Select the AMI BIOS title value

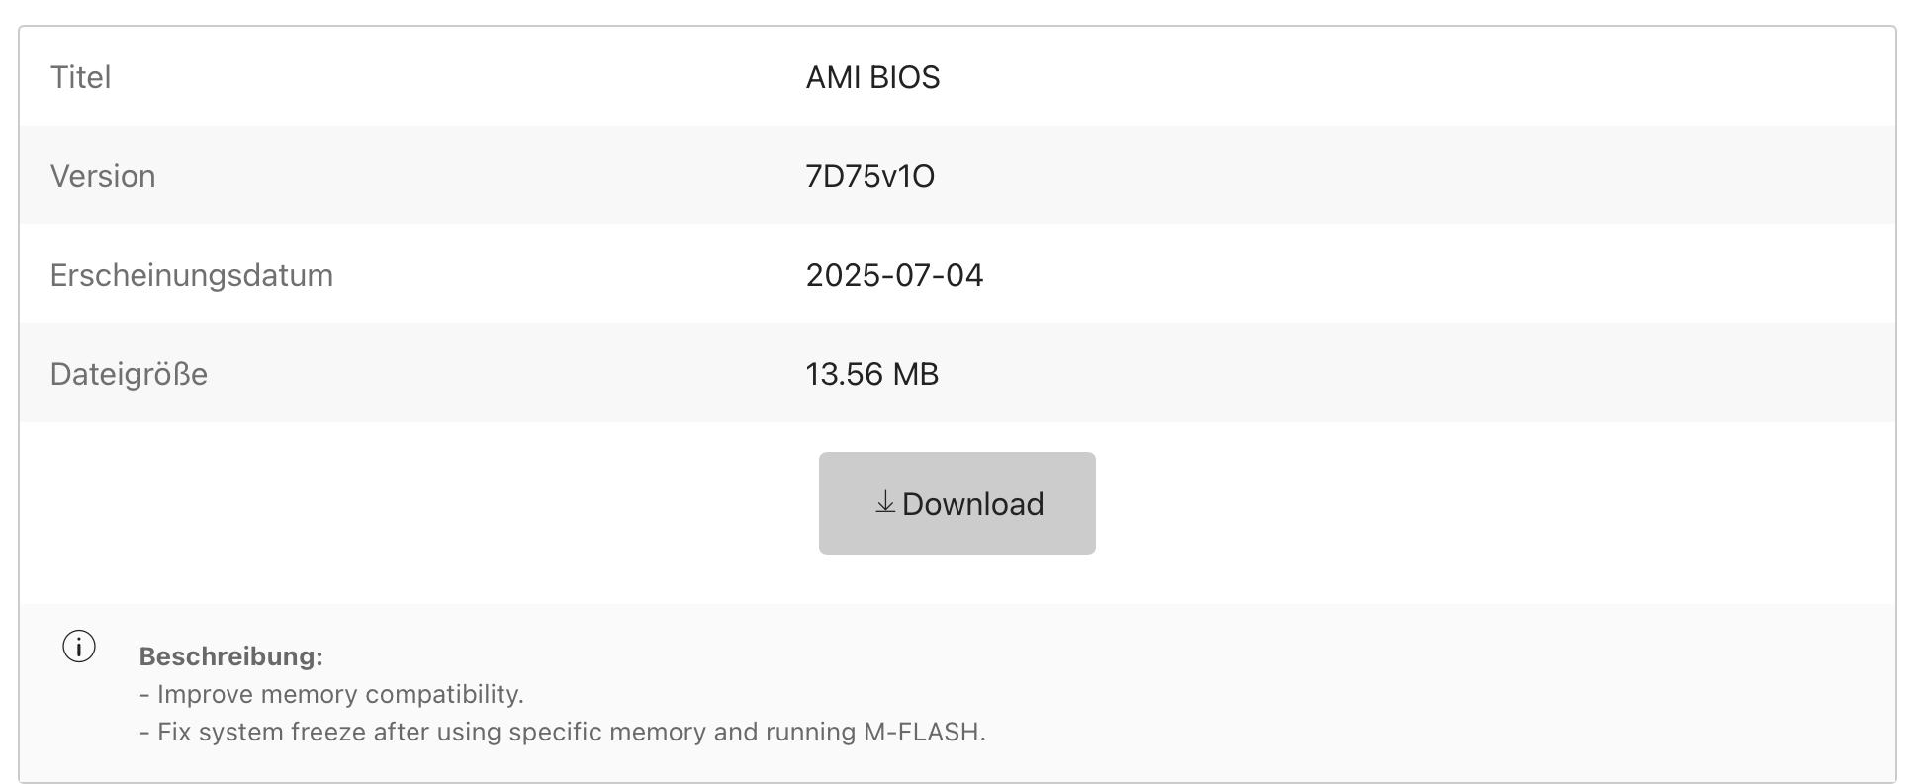click(872, 77)
